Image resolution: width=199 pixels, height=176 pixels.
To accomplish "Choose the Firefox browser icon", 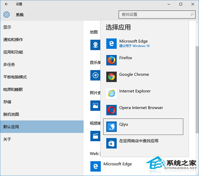I will [x=111, y=60].
